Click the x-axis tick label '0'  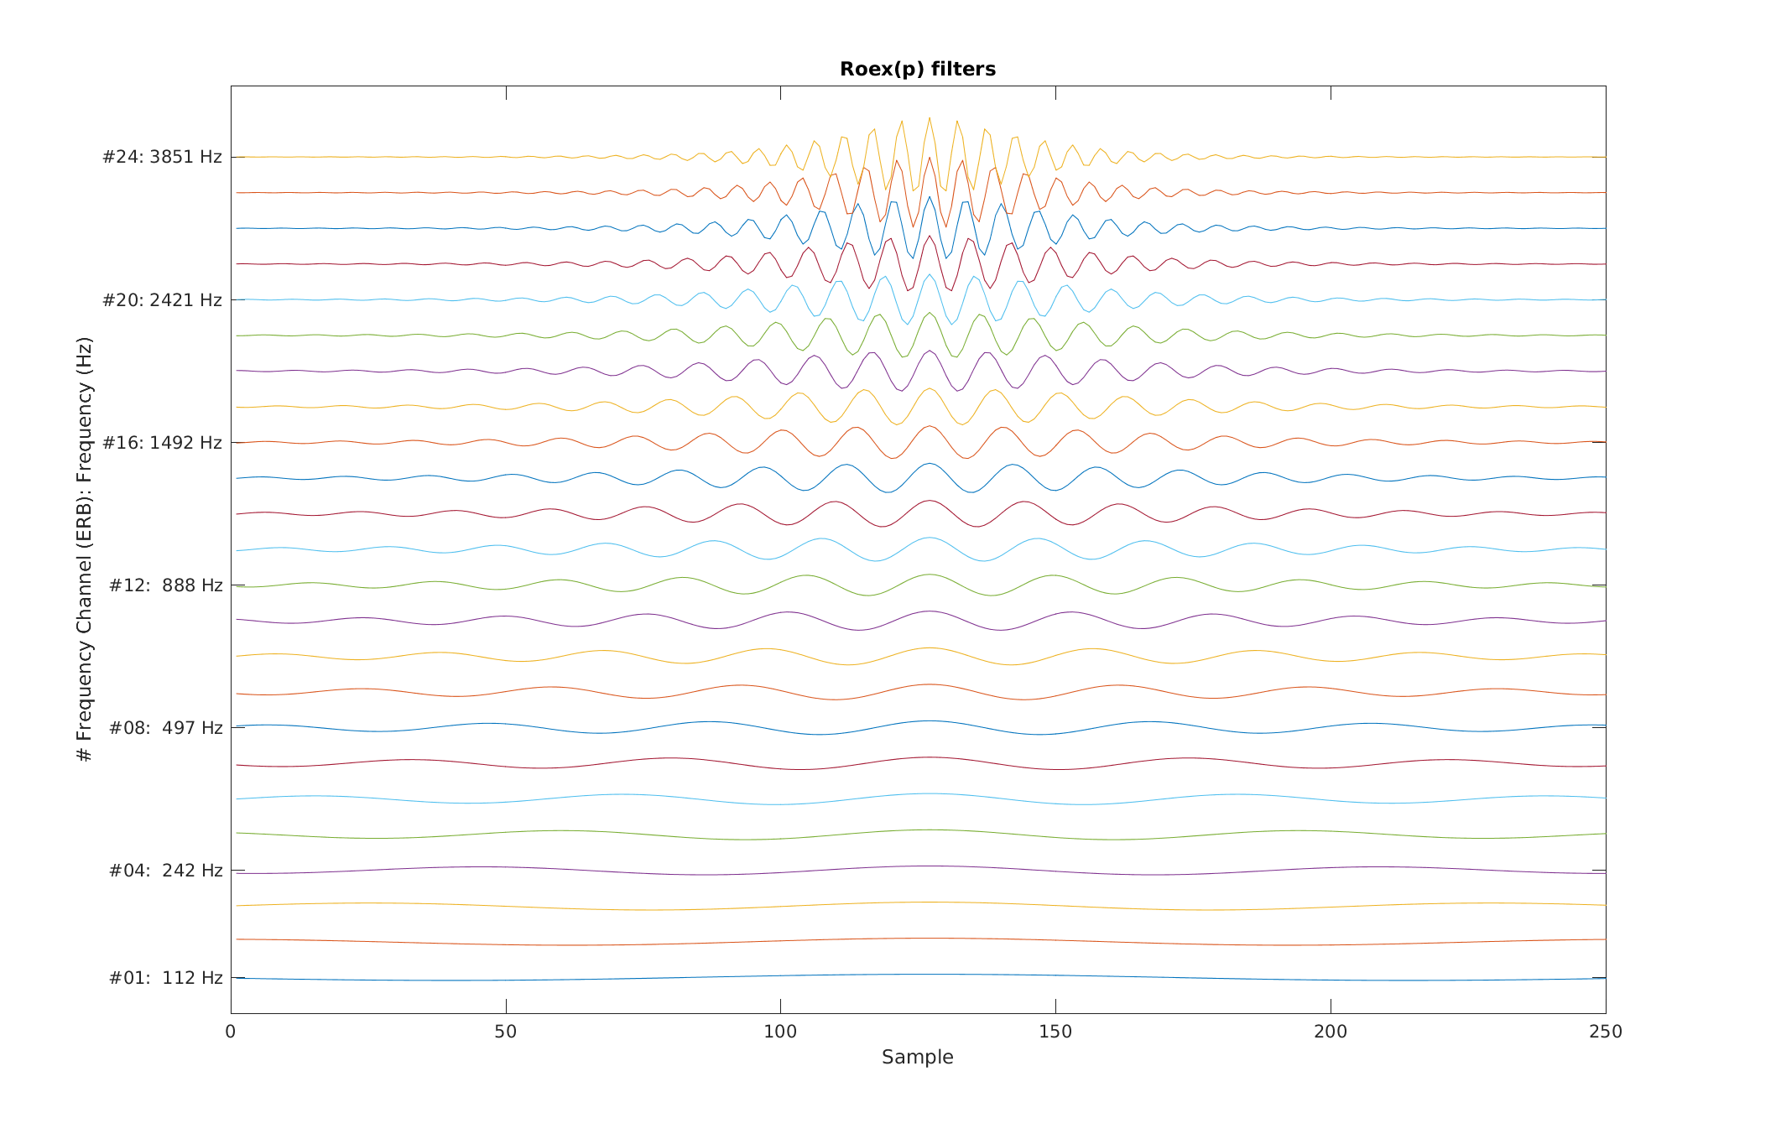231,1032
